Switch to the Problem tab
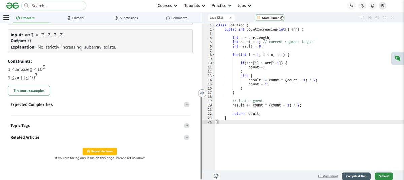This screenshot has width=404, height=180. (25, 18)
